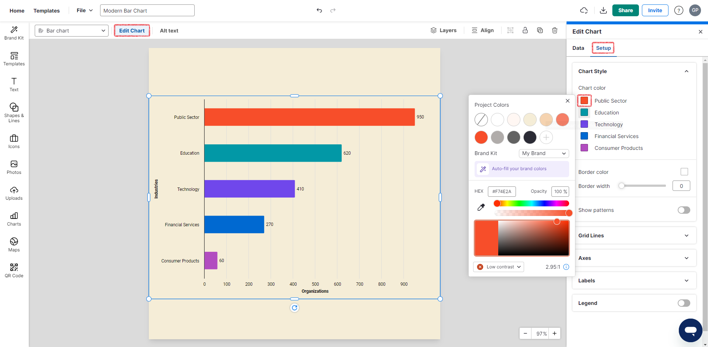Viewport: 708px width, 347px height.
Task: Click the green Share button
Action: pos(625,10)
